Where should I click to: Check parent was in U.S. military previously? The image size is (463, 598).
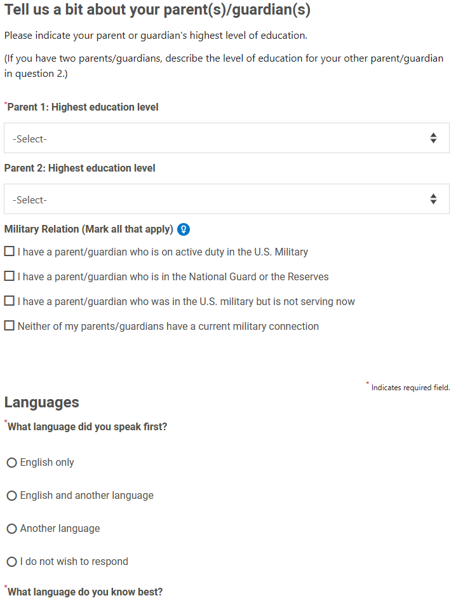coord(9,301)
